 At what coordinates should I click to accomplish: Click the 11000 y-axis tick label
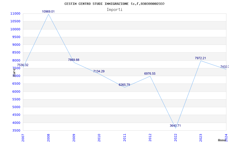coord(15,13)
